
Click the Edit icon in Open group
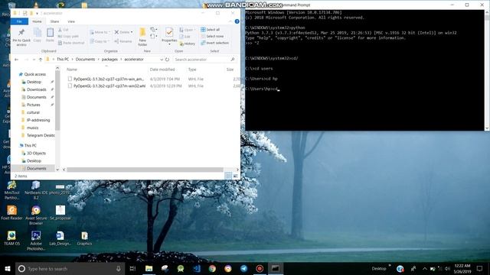[181, 37]
